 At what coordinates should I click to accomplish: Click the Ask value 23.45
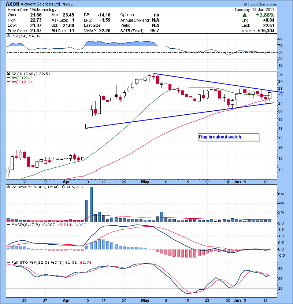pyautogui.click(x=68, y=15)
